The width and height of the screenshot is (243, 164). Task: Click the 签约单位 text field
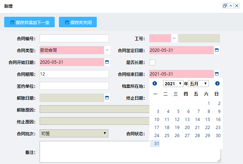pos(74,86)
